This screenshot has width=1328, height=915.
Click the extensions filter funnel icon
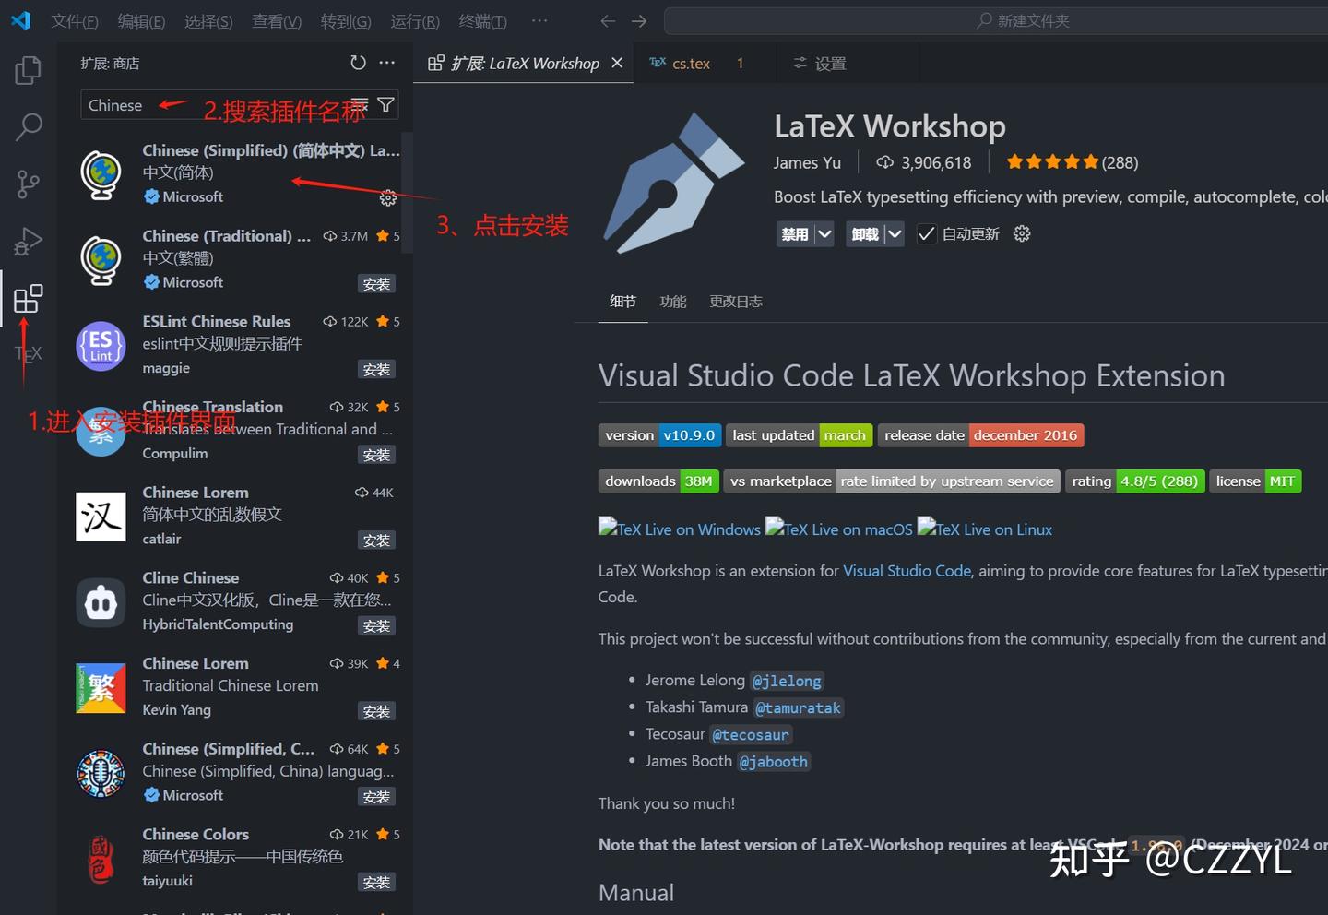click(x=385, y=104)
